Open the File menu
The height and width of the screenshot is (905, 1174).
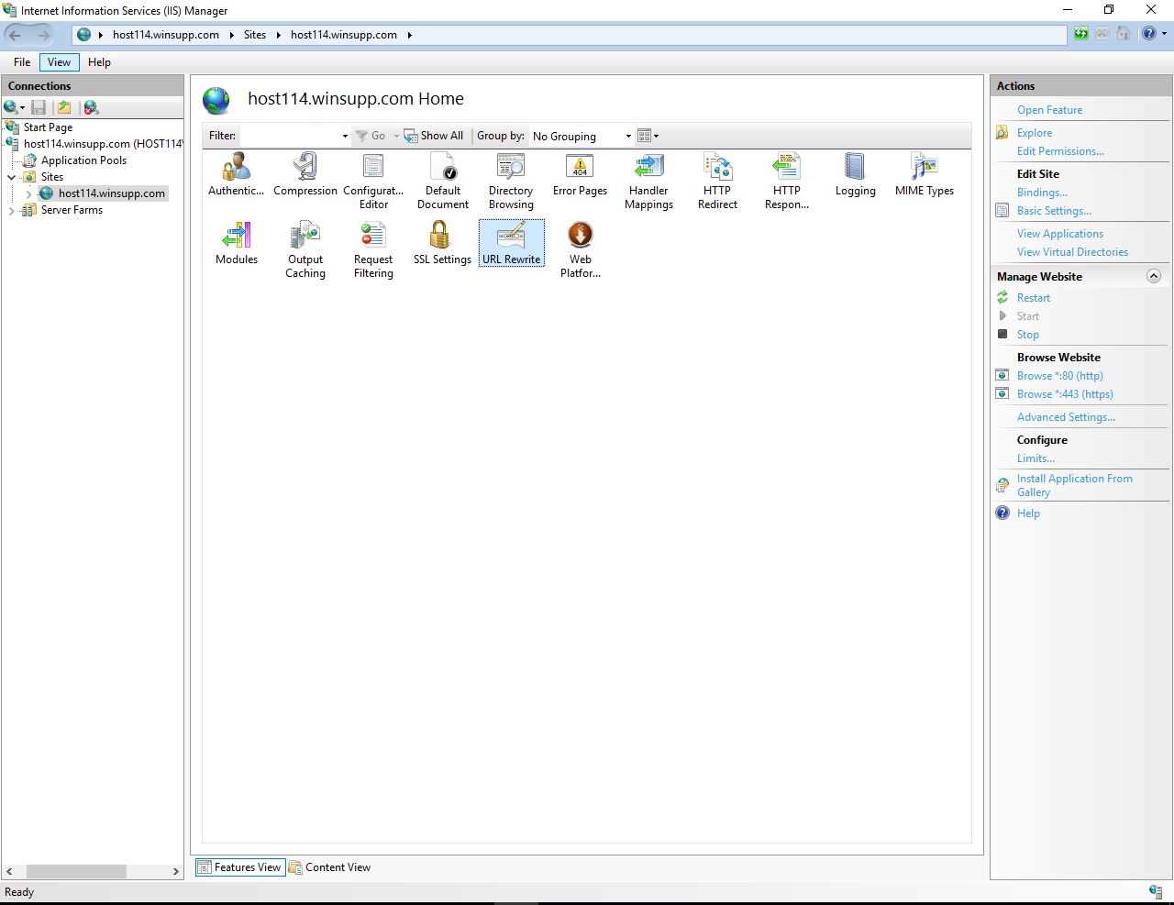[22, 62]
